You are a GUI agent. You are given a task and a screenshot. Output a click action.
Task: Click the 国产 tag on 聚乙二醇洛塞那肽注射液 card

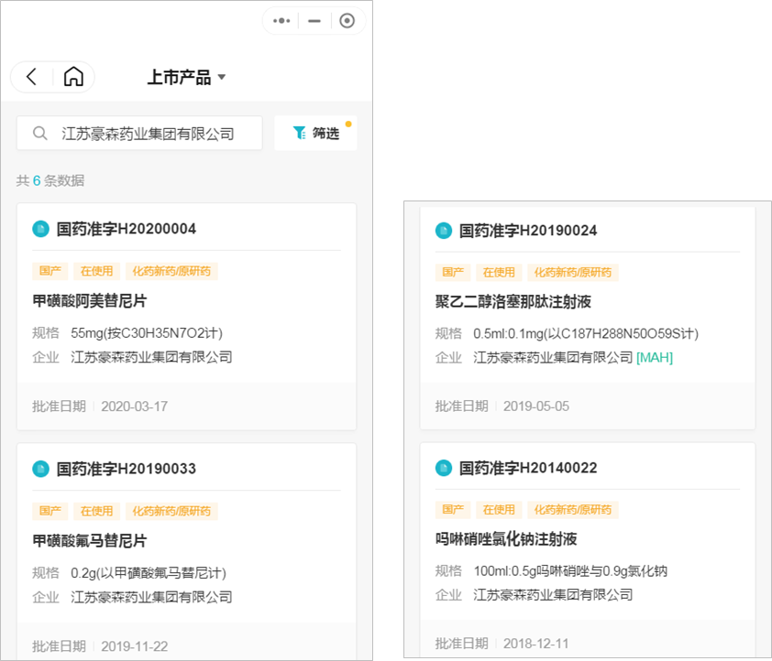[453, 272]
